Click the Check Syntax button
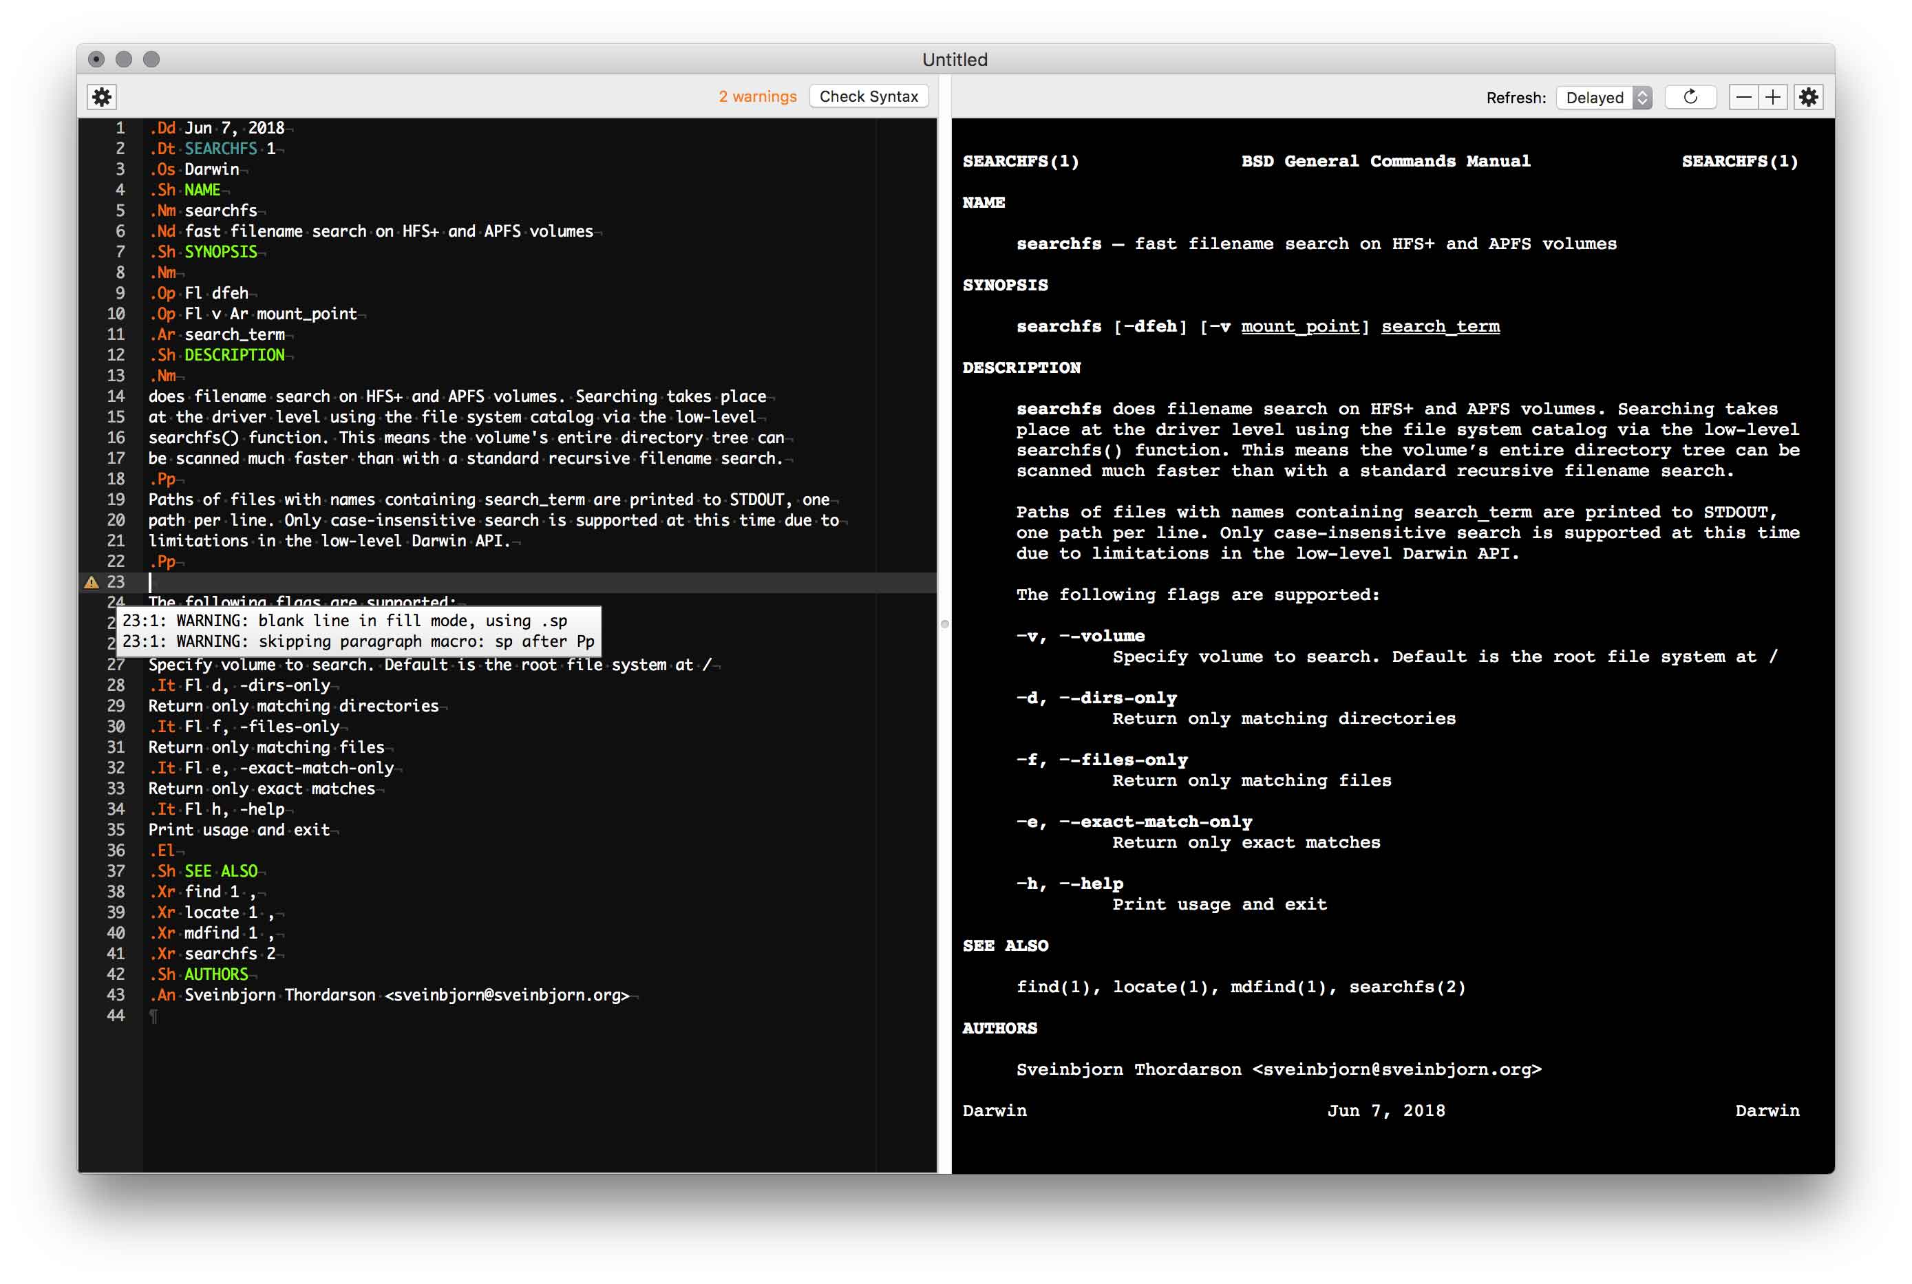This screenshot has width=1912, height=1284. tap(868, 96)
